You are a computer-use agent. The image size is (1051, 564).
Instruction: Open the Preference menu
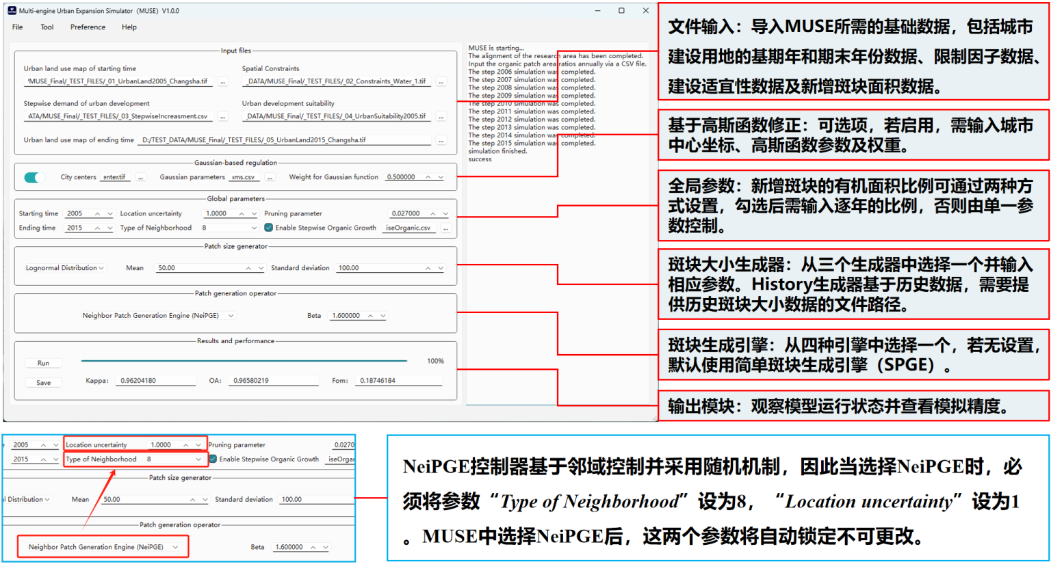88,27
